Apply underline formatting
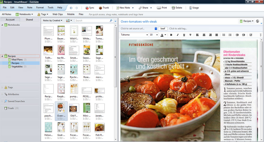 [184, 35]
